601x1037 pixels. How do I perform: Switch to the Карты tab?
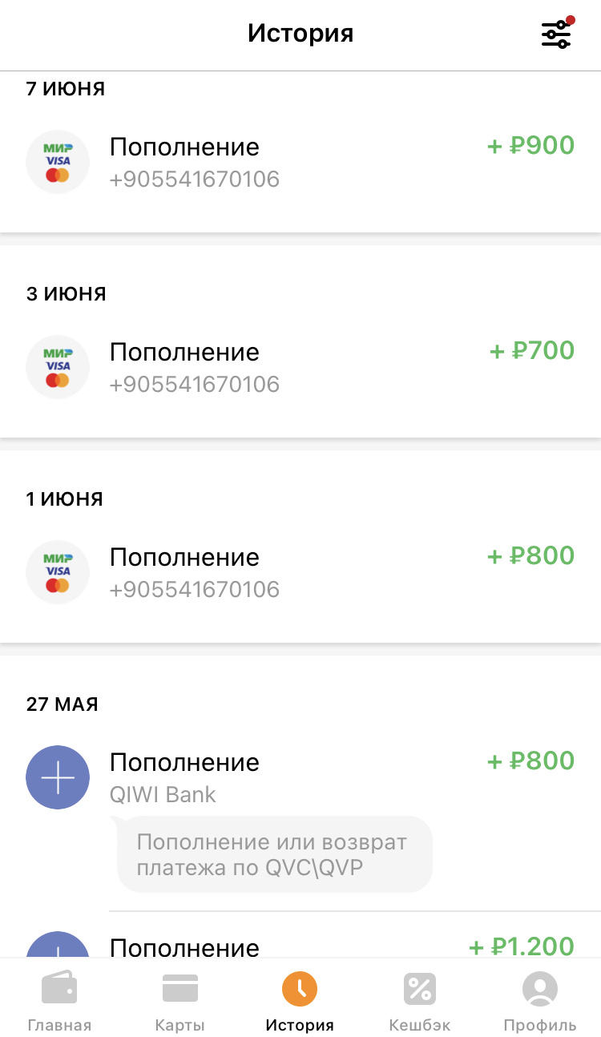(x=180, y=1025)
